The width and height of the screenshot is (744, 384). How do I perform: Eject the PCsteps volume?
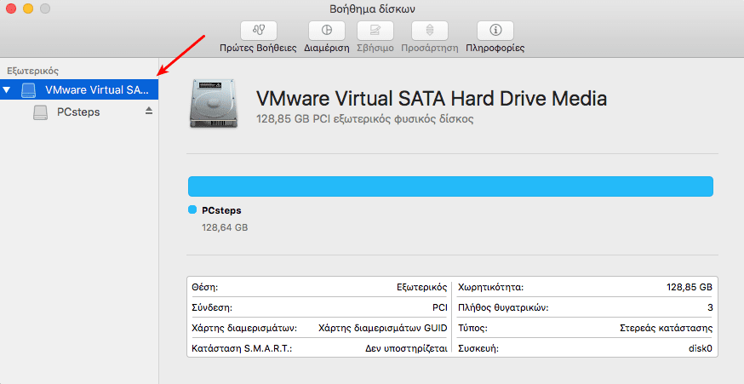tap(149, 112)
